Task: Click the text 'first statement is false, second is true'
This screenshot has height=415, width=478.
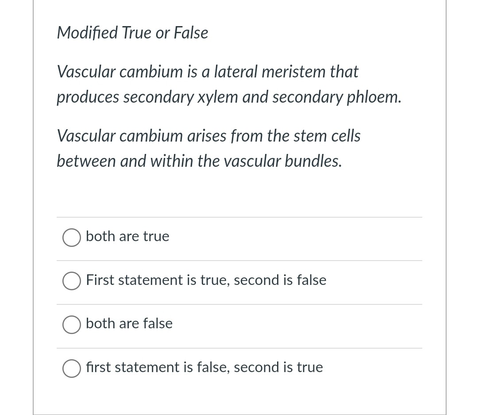Action: (204, 368)
